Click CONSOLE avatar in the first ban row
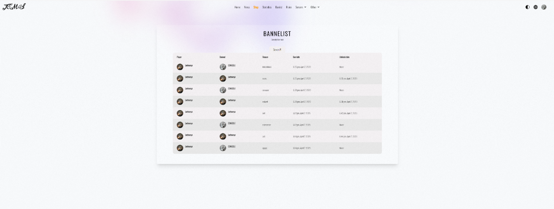This screenshot has height=209, width=554. (x=223, y=67)
